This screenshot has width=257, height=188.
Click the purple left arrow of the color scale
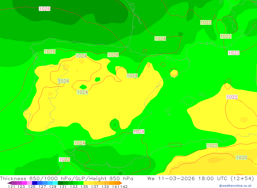(9, 183)
